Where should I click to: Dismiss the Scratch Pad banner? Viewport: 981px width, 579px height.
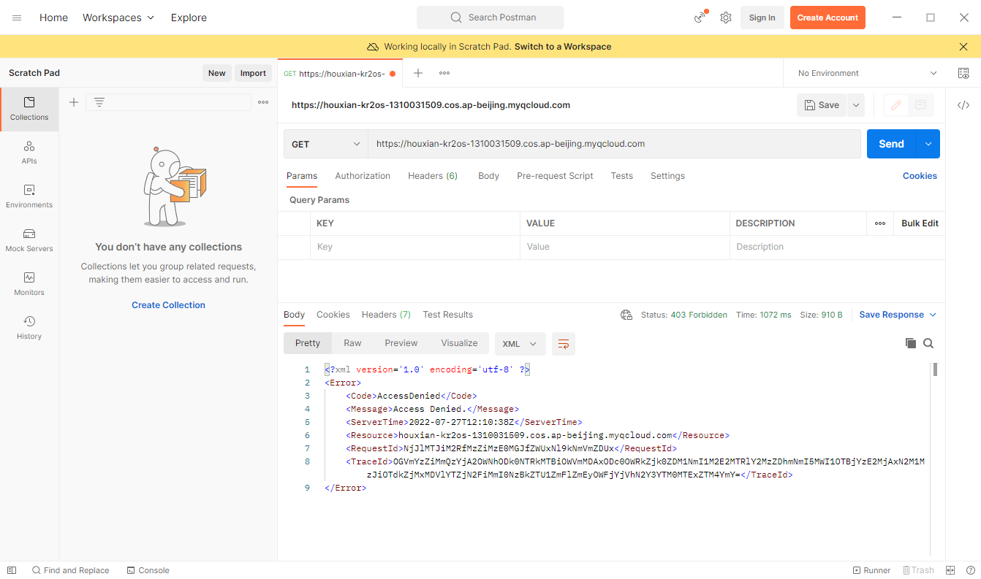click(963, 47)
